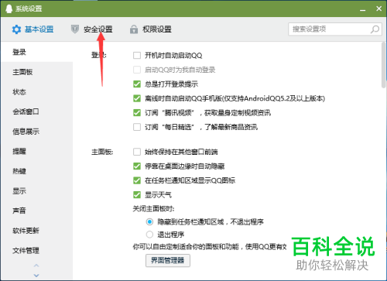Select 显示 in the sidebar
The width and height of the screenshot is (387, 281).
coord(37,191)
